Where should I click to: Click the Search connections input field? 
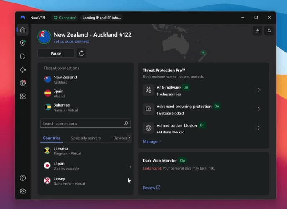[82, 123]
